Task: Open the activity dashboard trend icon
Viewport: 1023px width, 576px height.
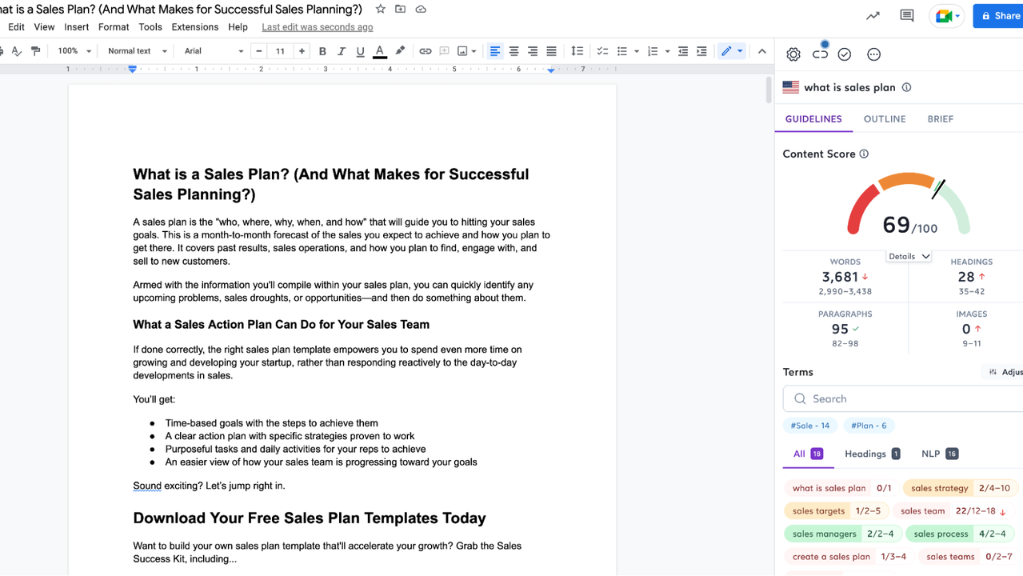Action: pos(873,16)
